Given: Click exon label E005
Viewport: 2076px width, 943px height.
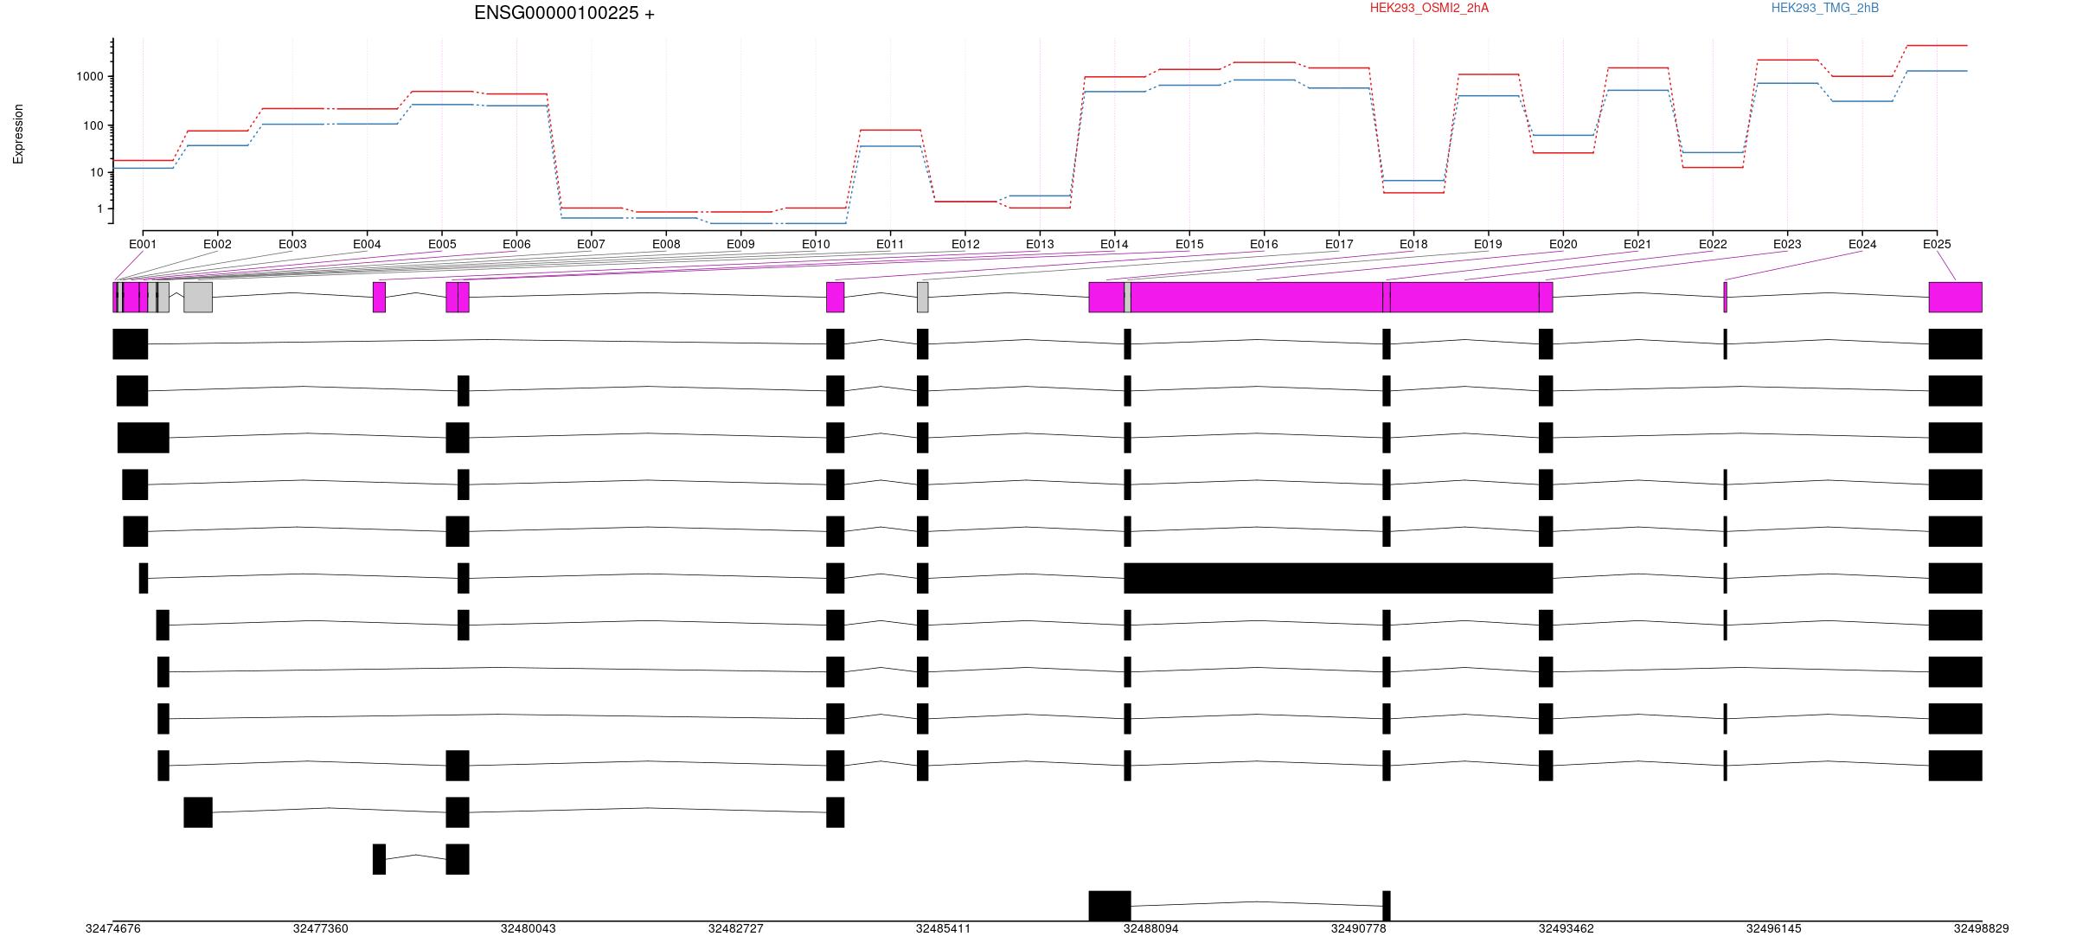Looking at the screenshot, I should 441,244.
